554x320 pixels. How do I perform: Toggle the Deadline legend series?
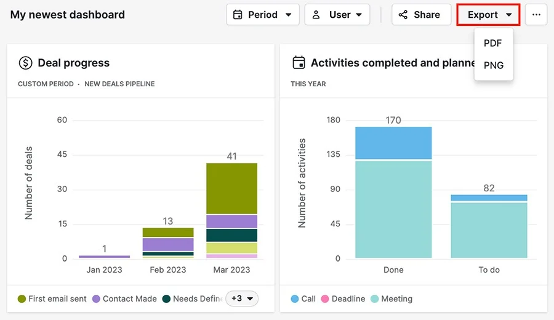(x=343, y=299)
